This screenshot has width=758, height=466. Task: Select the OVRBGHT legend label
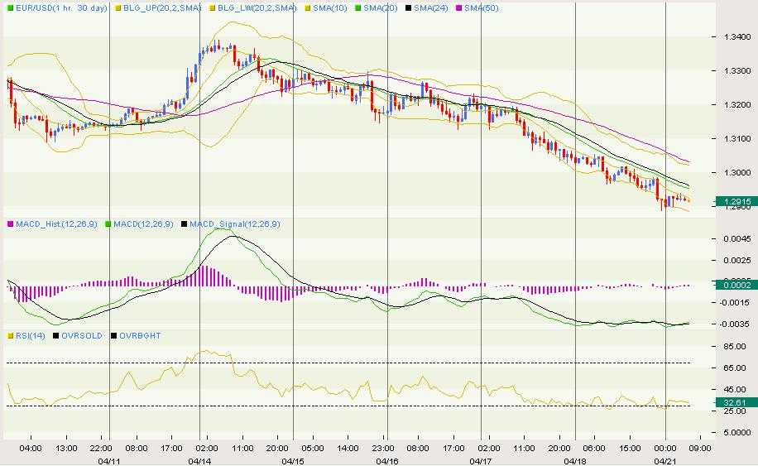140,335
